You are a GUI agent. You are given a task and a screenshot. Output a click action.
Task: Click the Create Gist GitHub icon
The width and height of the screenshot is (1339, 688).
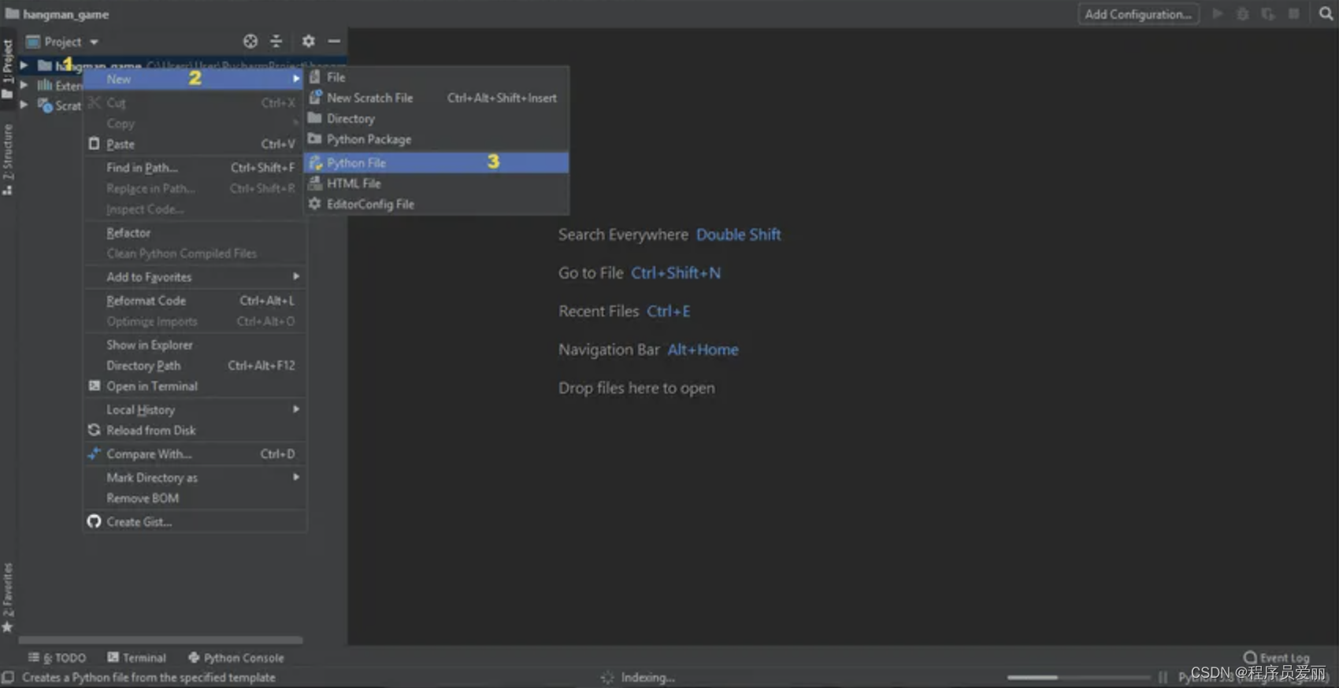[94, 521]
